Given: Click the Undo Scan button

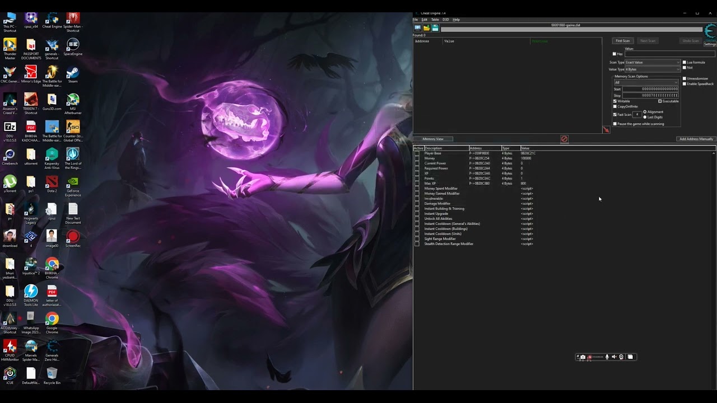Looking at the screenshot, I should pos(691,41).
